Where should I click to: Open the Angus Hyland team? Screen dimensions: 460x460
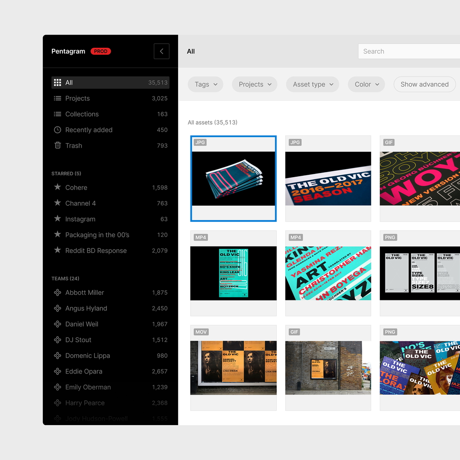(86, 308)
